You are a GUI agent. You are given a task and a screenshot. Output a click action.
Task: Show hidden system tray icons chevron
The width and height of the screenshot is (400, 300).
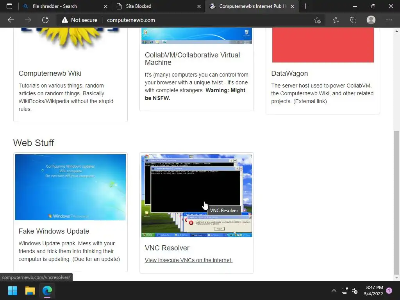334,291
